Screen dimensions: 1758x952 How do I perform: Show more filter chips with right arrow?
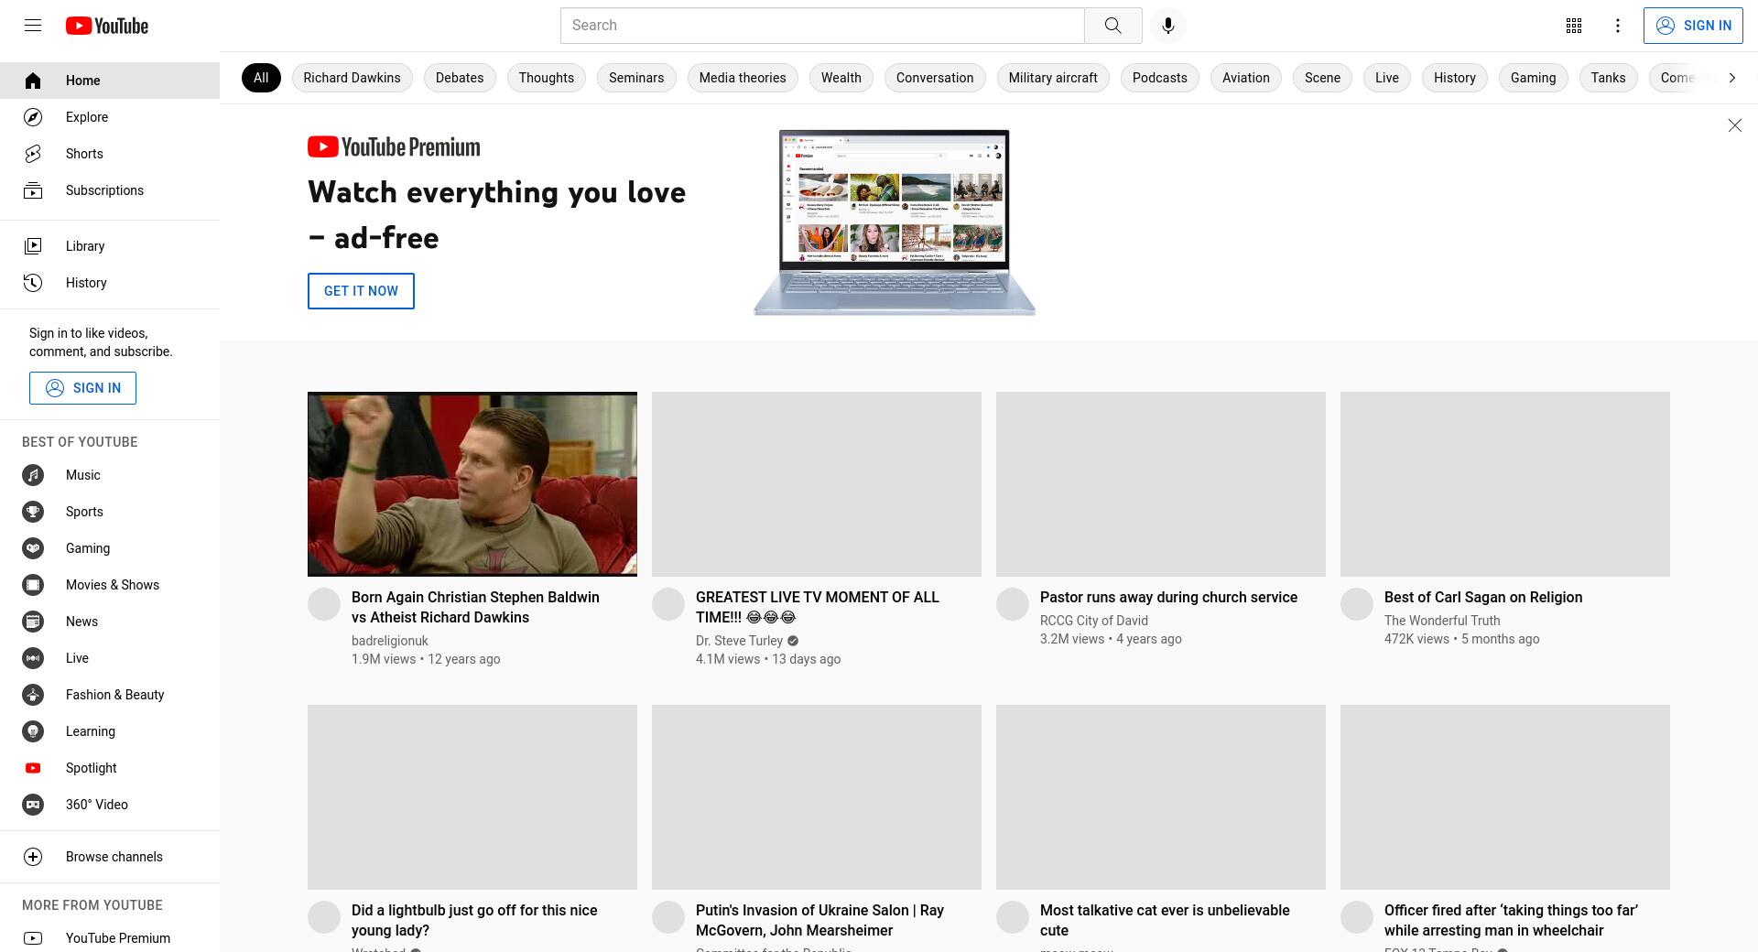coord(1731,78)
